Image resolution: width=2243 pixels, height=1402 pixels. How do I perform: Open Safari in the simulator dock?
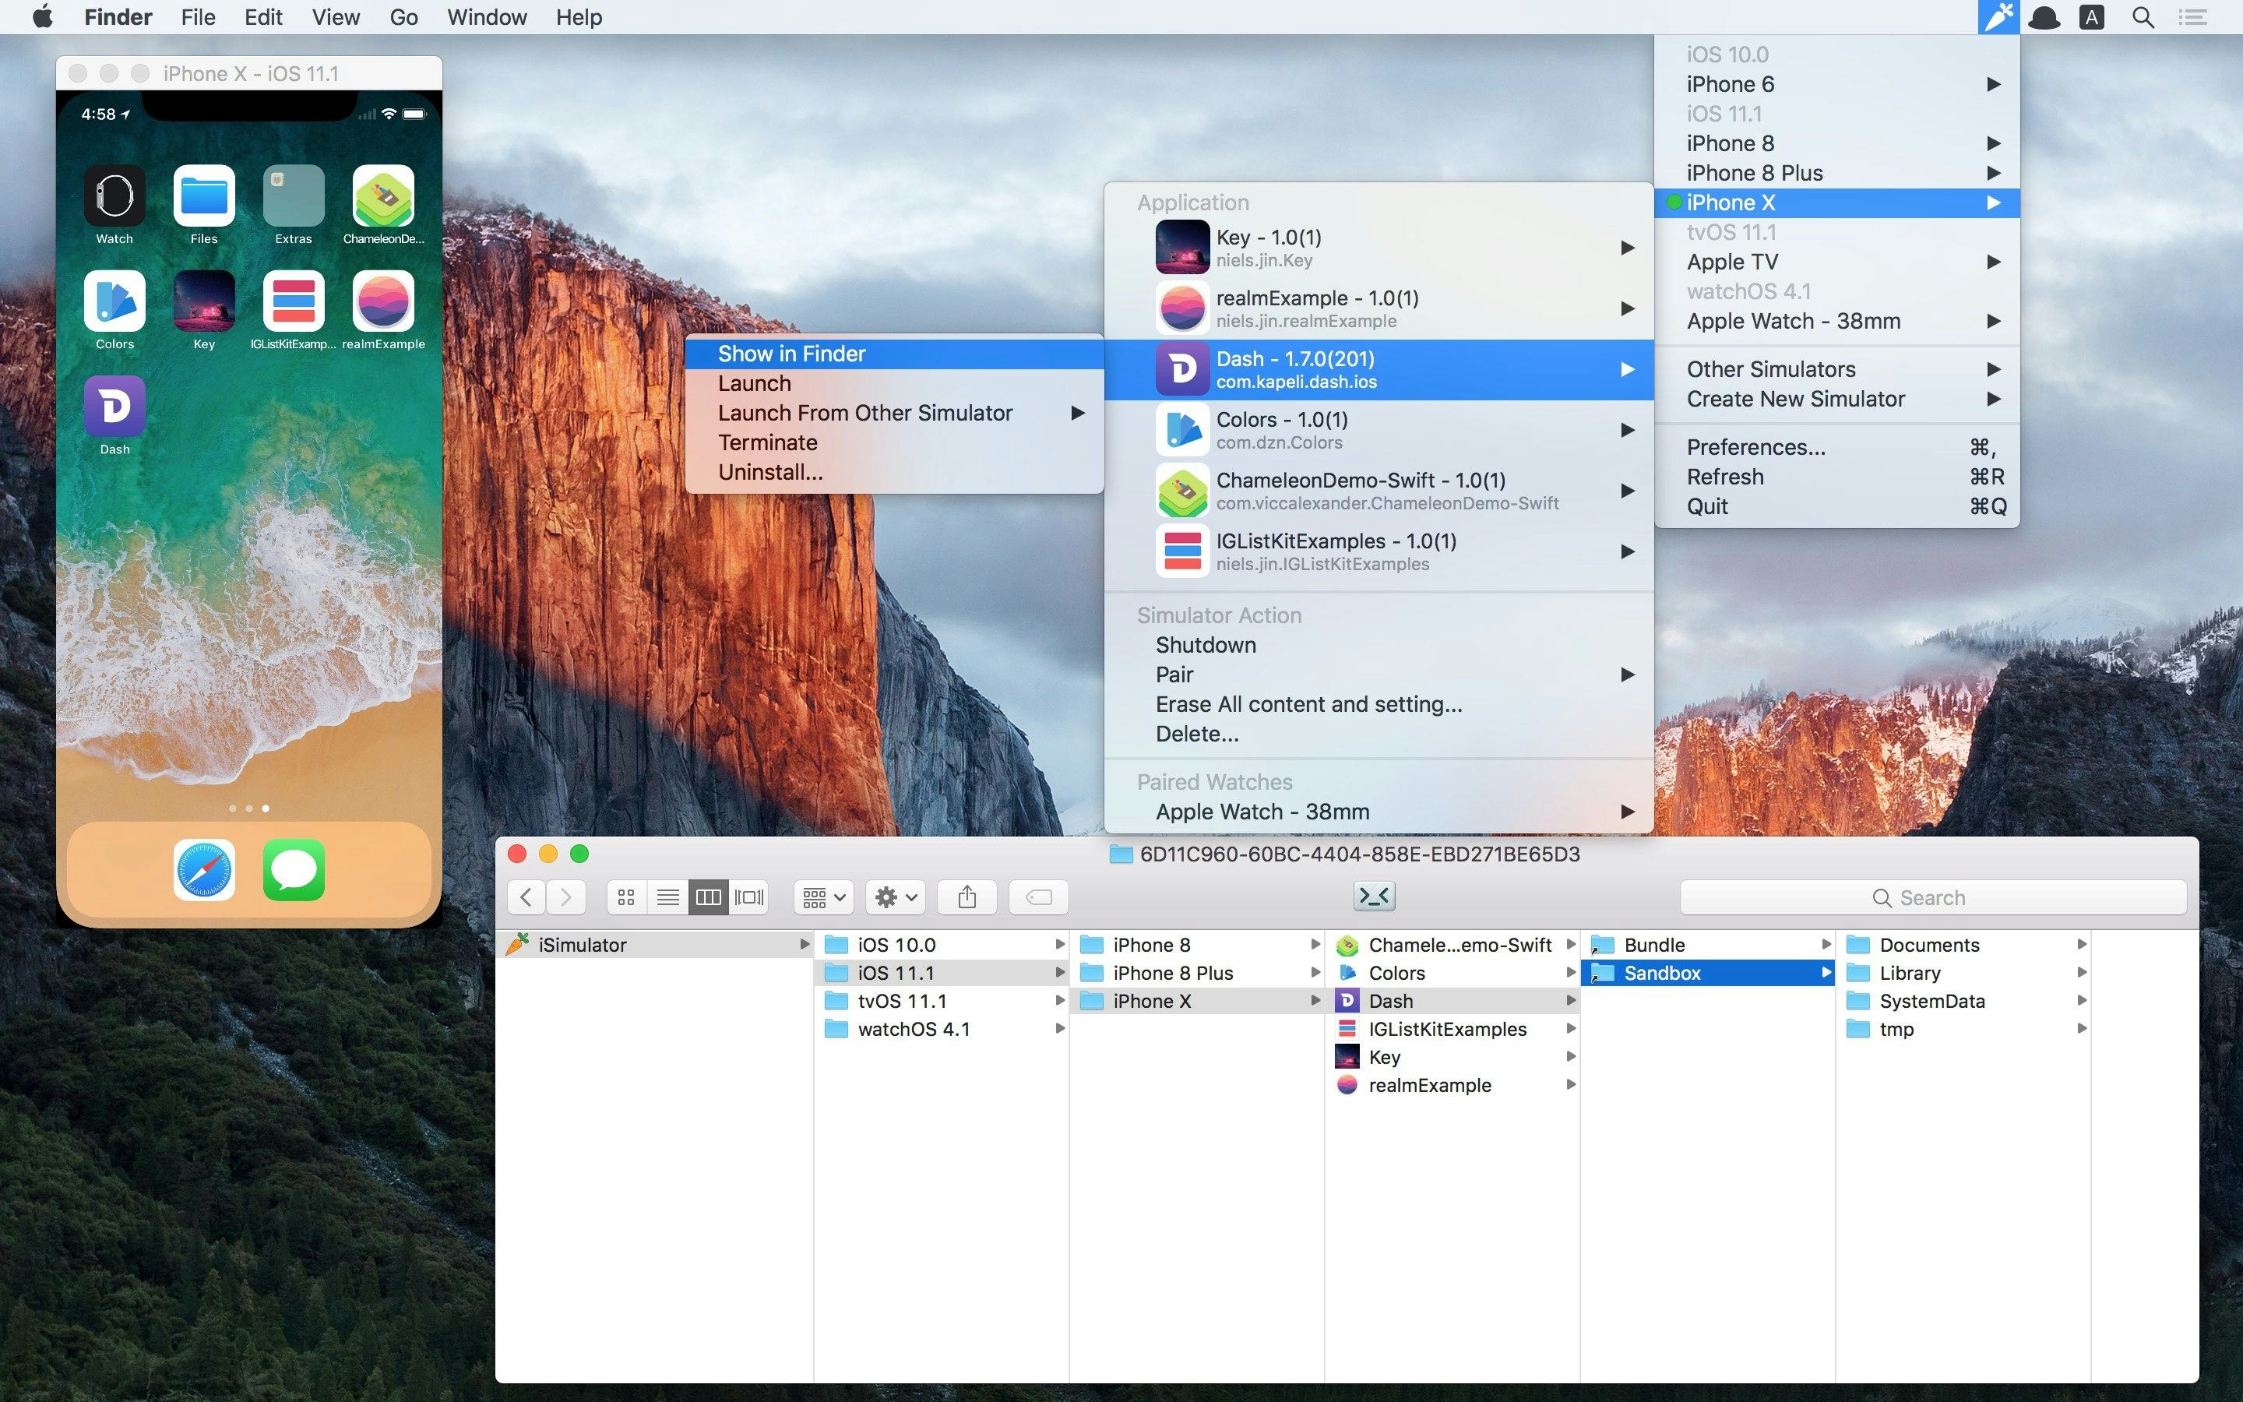[x=203, y=868]
